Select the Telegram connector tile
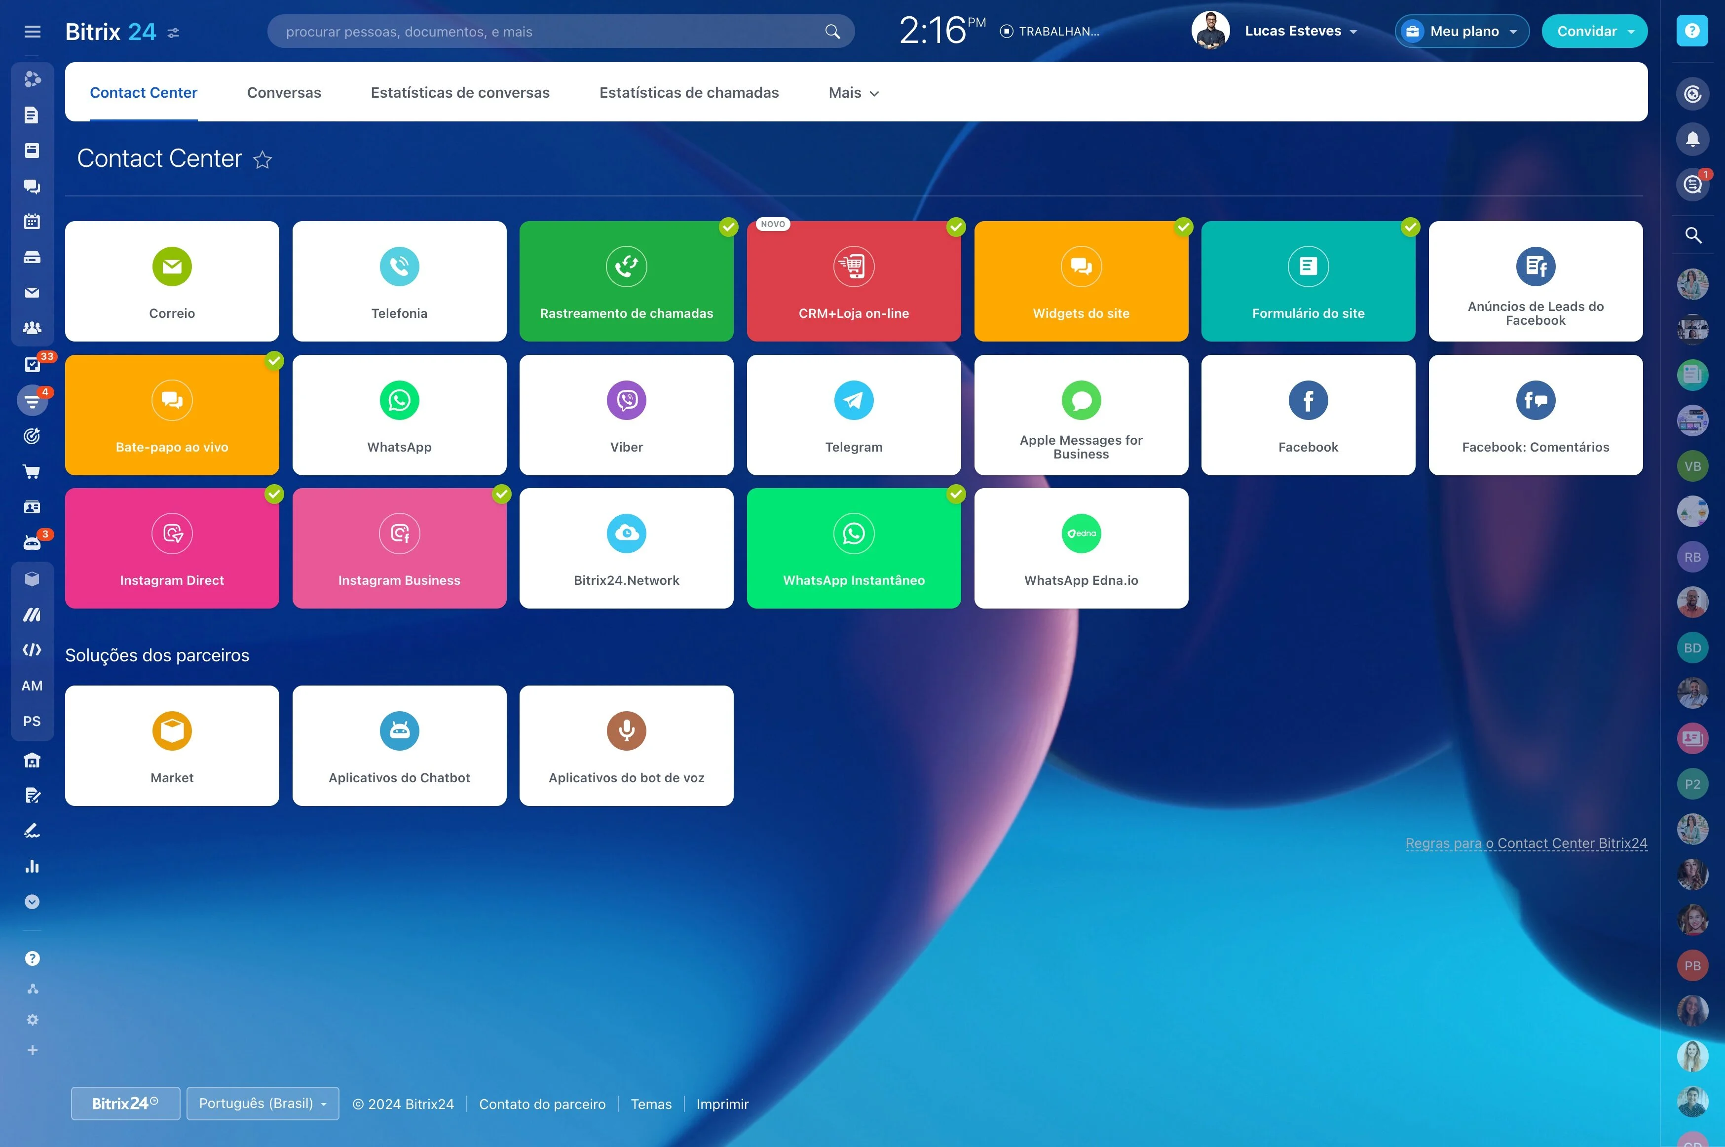 click(854, 415)
